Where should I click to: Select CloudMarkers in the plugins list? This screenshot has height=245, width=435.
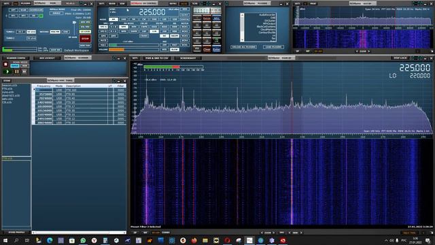click(x=268, y=29)
